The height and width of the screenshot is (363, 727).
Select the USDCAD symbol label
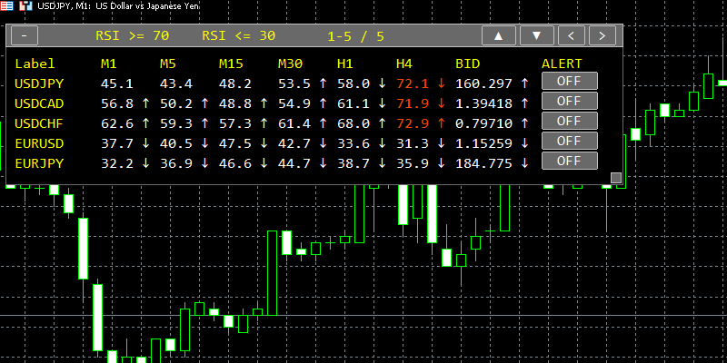click(39, 103)
